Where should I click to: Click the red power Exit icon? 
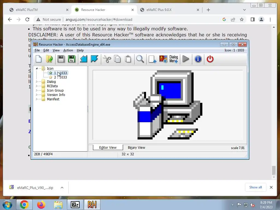coord(210,59)
